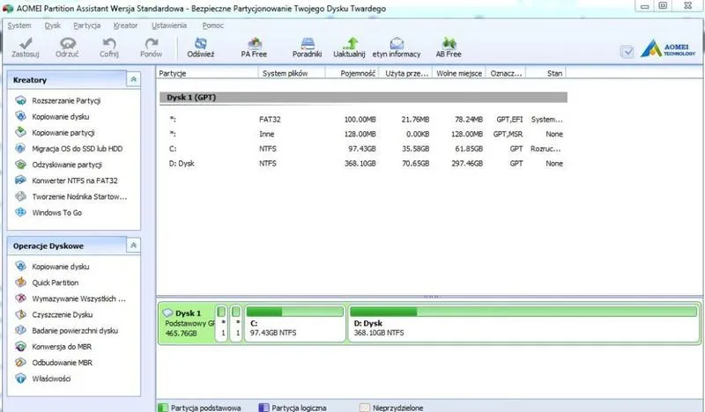Open Poradniki tutorials icon
705x412 pixels.
pos(308,43)
